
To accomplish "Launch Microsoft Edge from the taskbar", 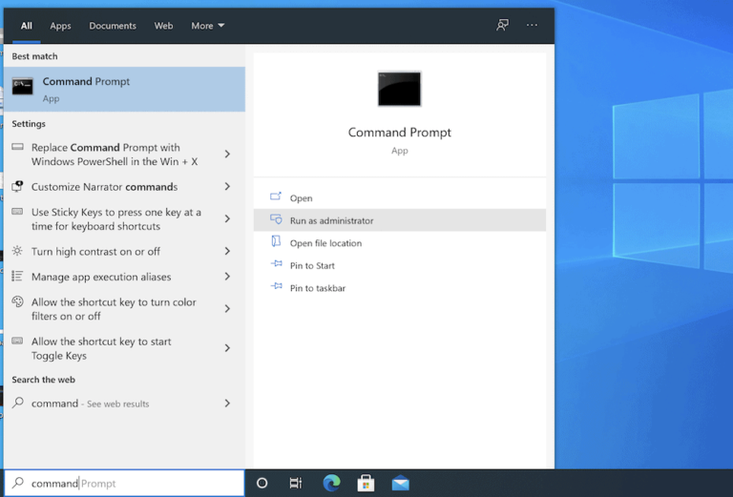I will (x=331, y=484).
